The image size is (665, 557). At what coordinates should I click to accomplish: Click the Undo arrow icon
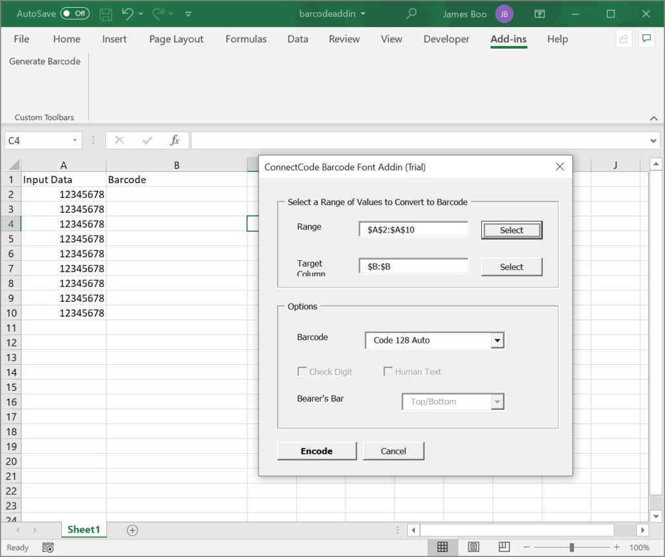(127, 14)
